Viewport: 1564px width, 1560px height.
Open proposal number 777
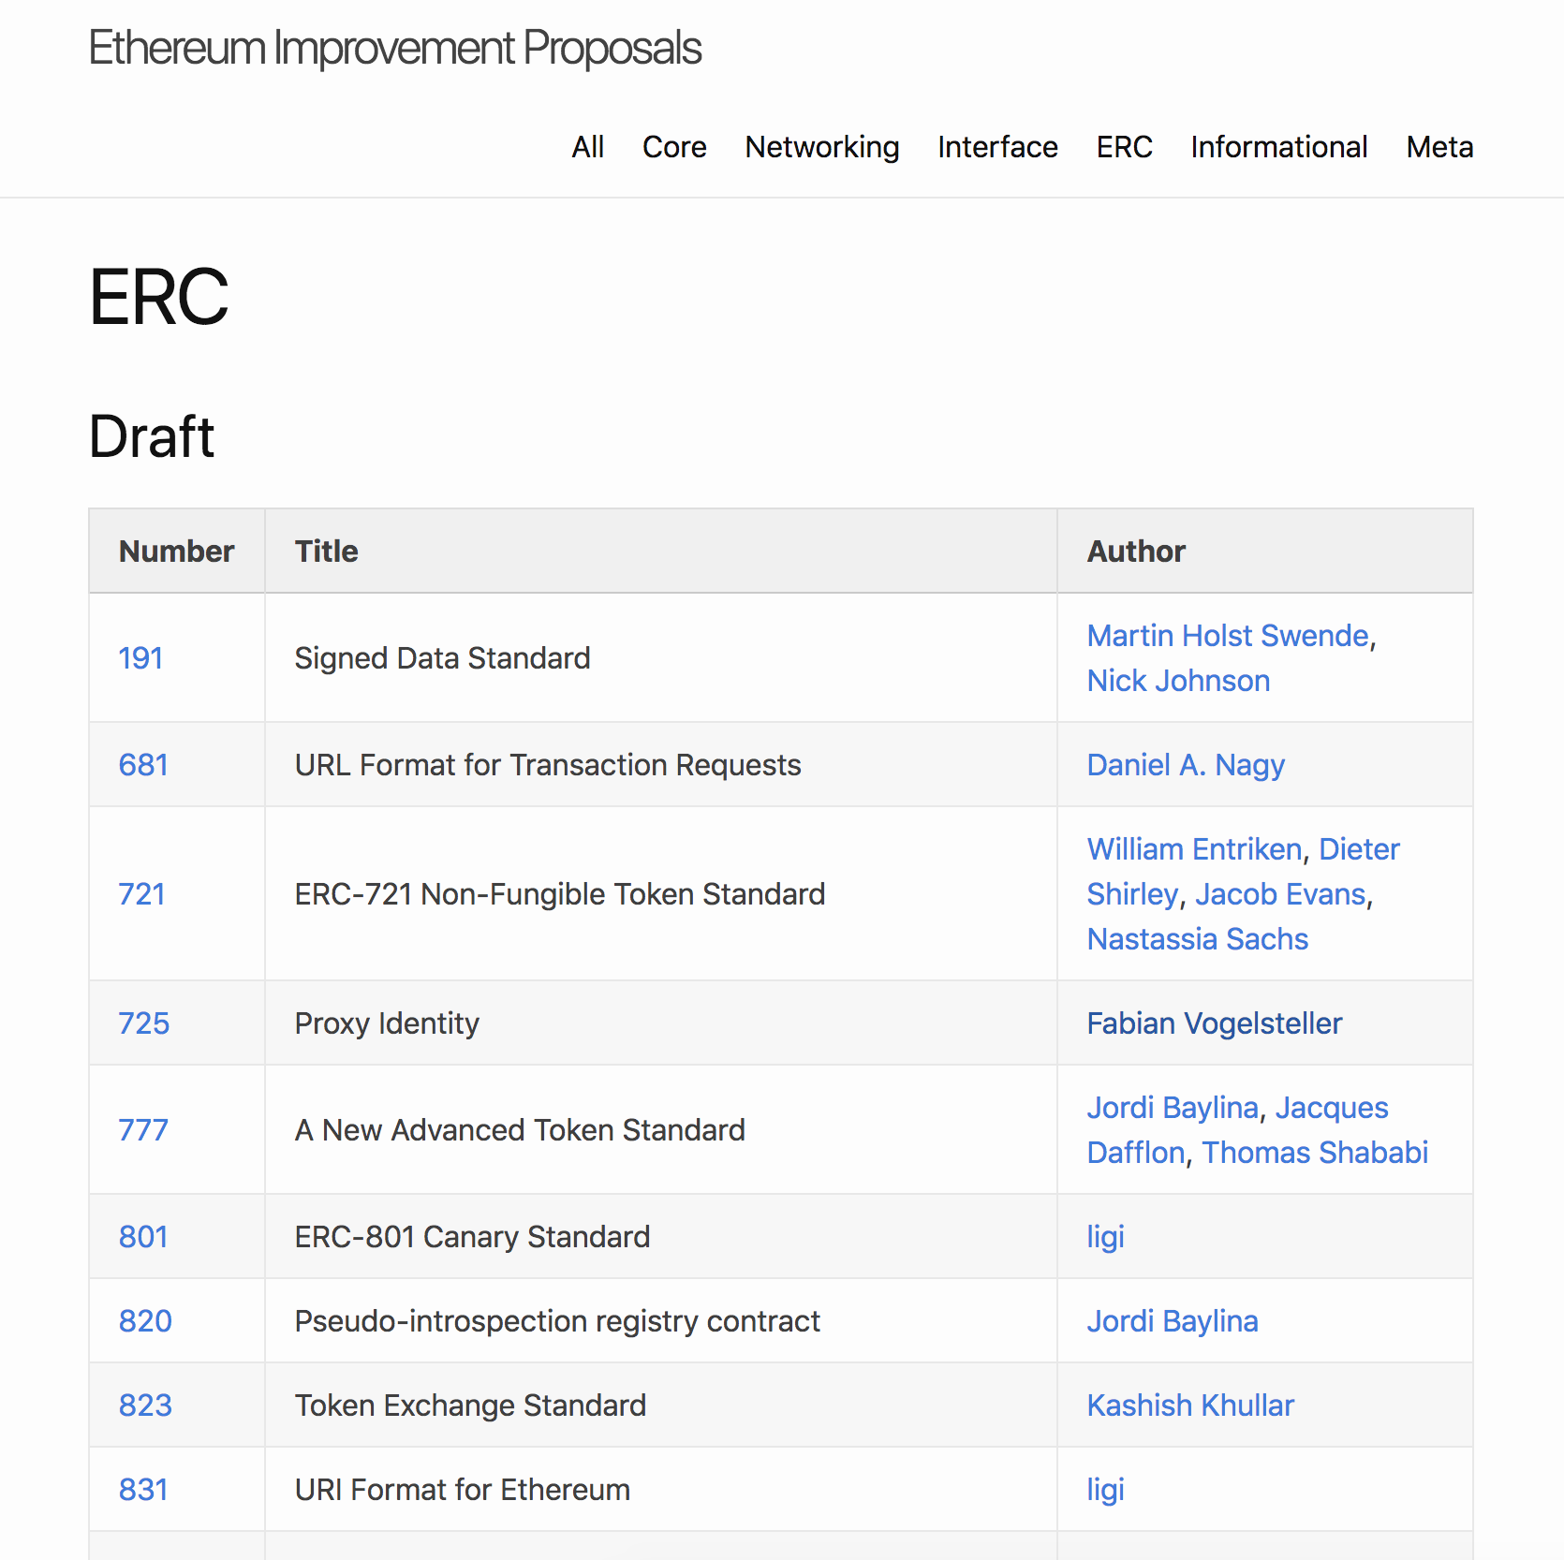point(143,1130)
